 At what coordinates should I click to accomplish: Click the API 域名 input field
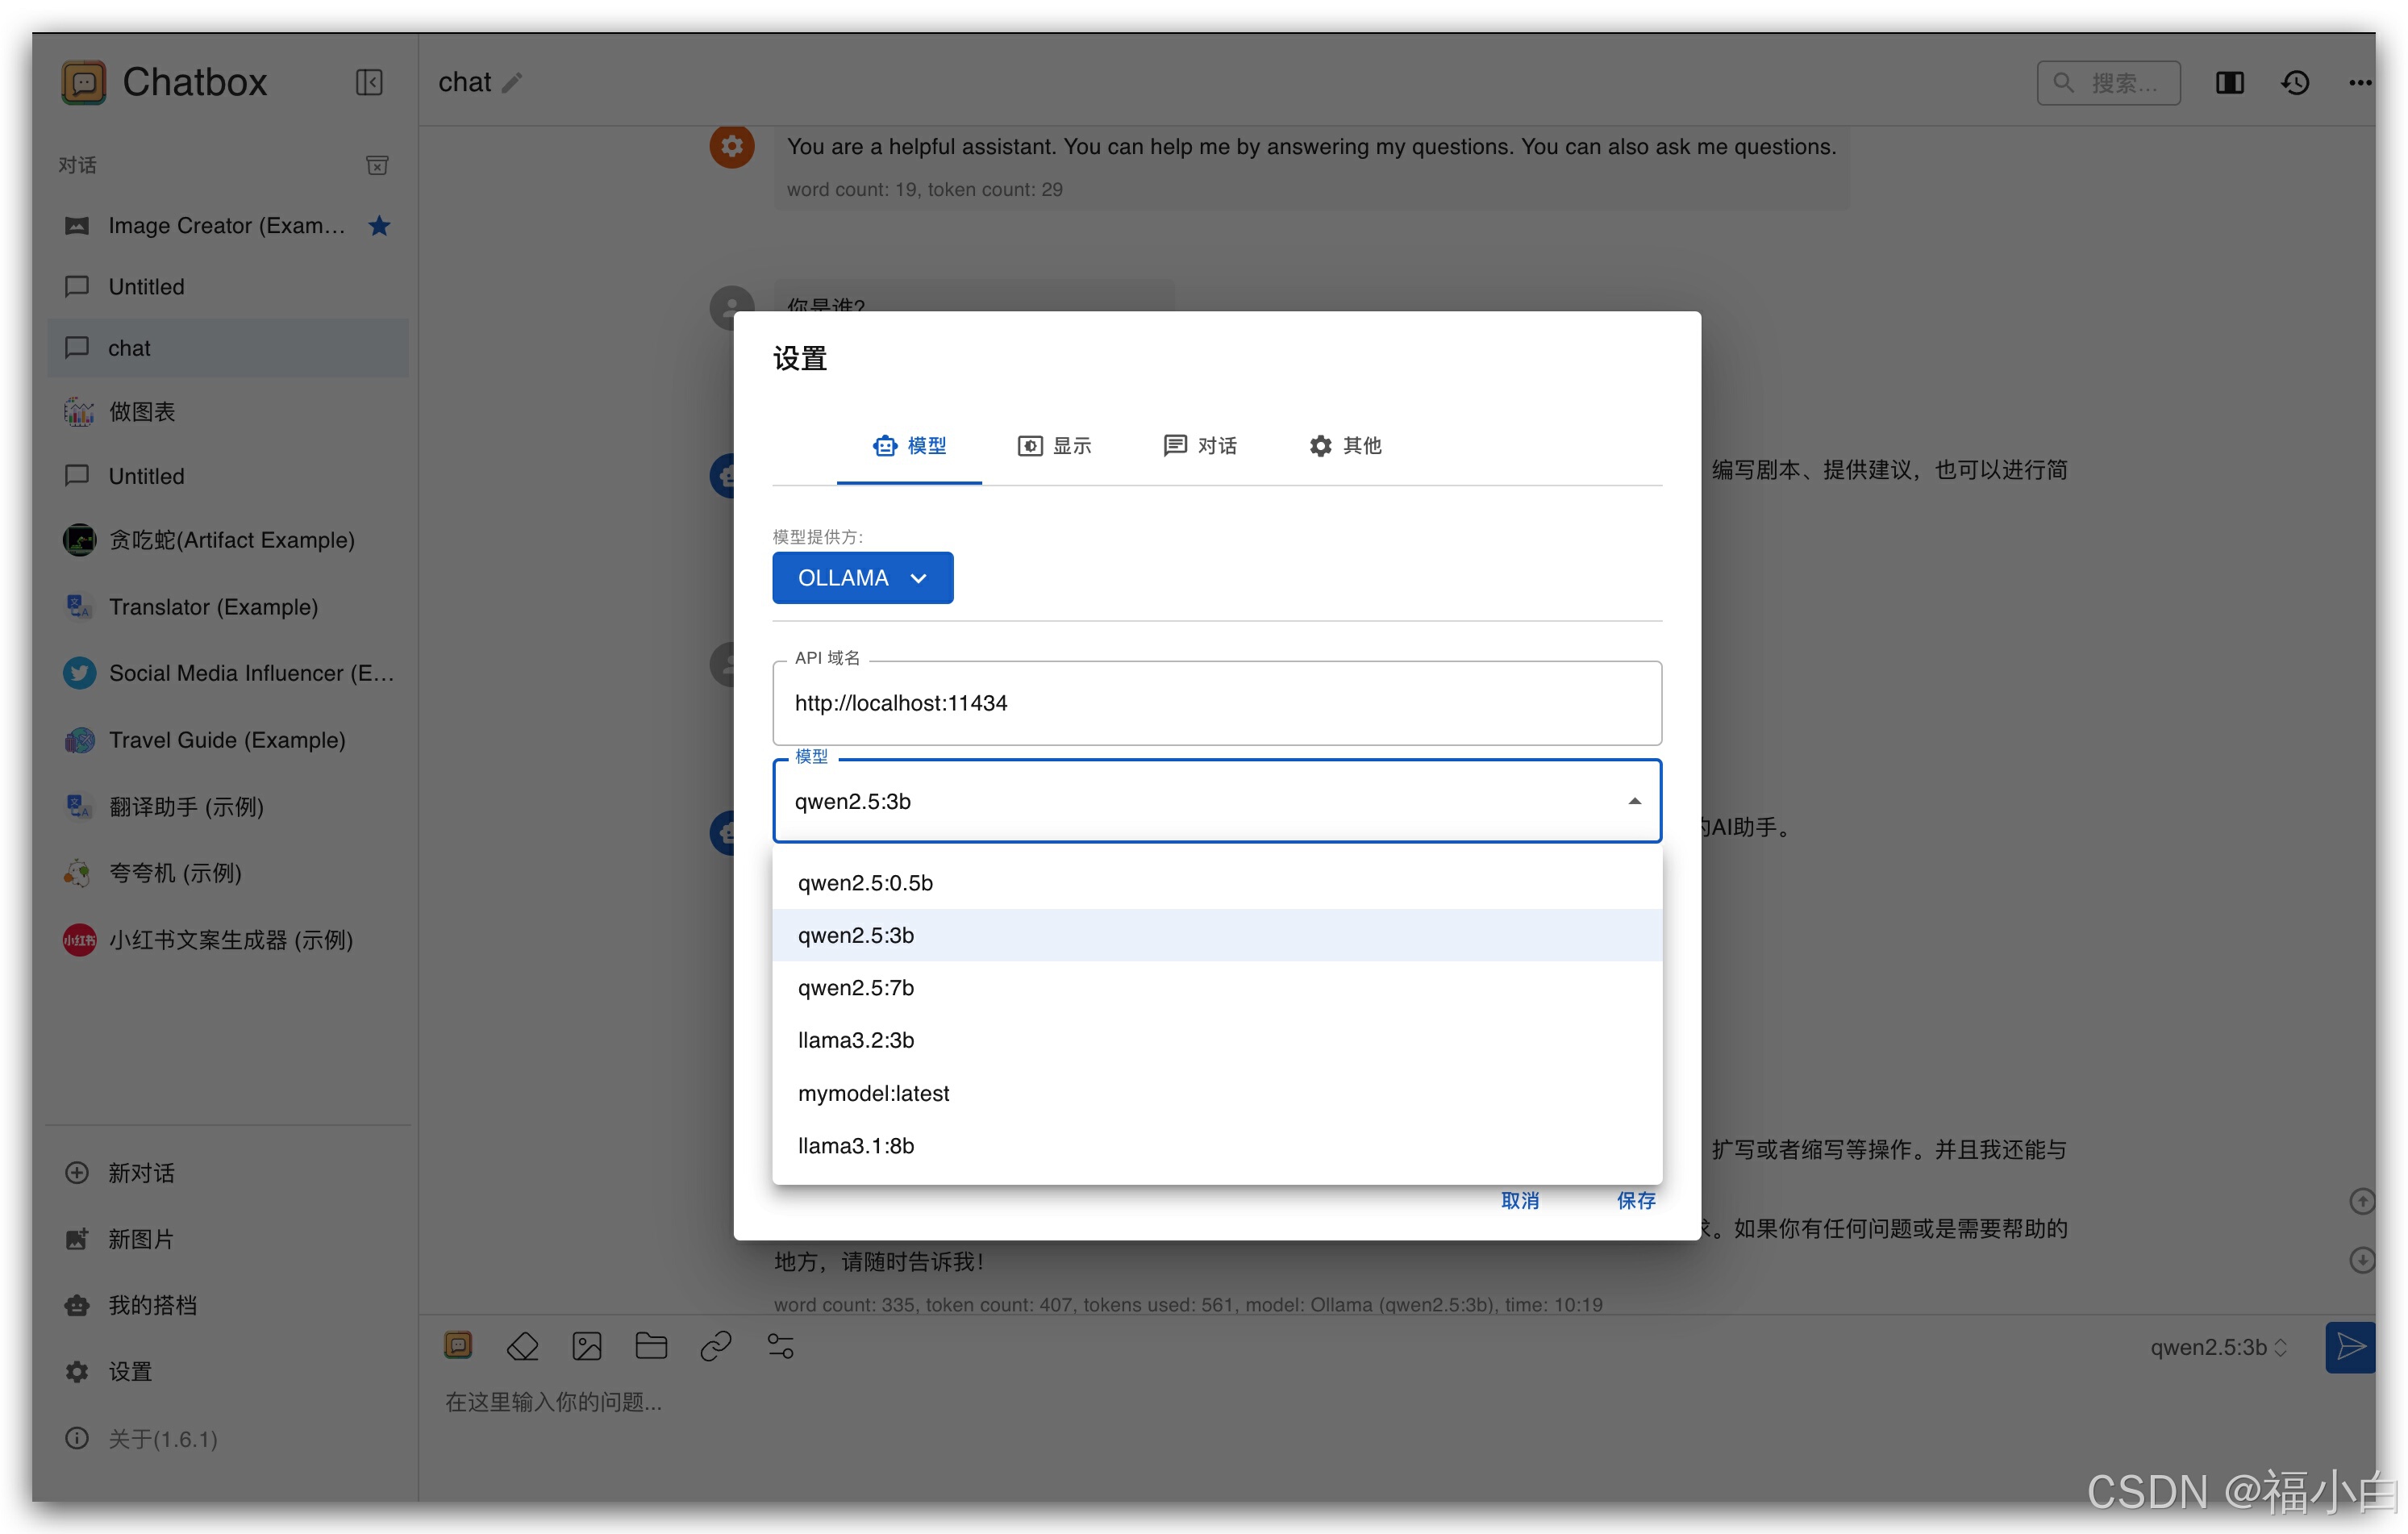click(1216, 703)
